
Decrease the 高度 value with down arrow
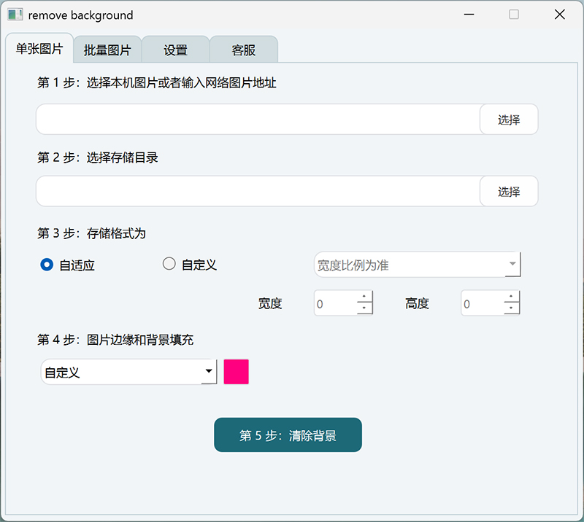(x=511, y=308)
